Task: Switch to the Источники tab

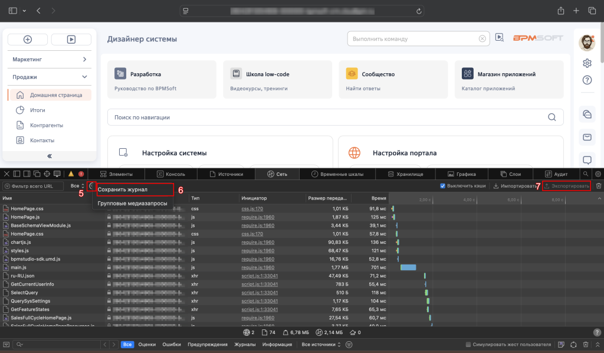Action: point(226,174)
